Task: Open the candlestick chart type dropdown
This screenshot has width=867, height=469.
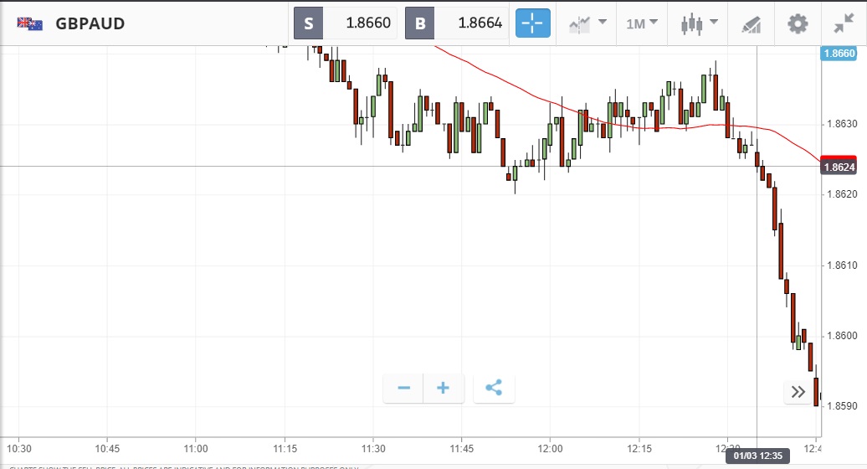Action: (x=697, y=23)
